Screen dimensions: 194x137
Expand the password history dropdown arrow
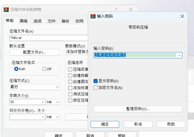click(179, 55)
